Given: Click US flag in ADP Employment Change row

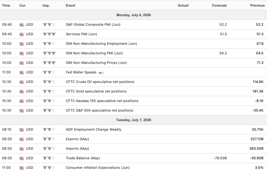Looking at the screenshot, I should point(22,130).
